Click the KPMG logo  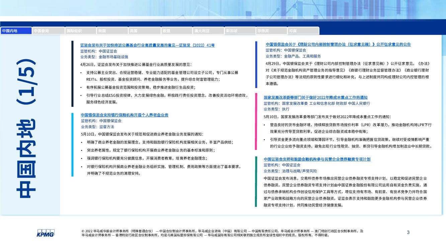click(46, 233)
